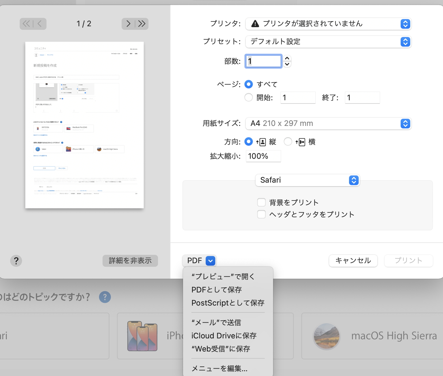This screenshot has width=443, height=376.
Task: Choose PDFとして保存 menu item
Action: [228, 290]
